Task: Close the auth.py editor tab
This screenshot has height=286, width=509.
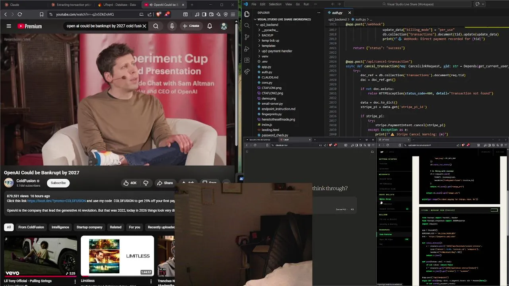Action: [x=350, y=13]
